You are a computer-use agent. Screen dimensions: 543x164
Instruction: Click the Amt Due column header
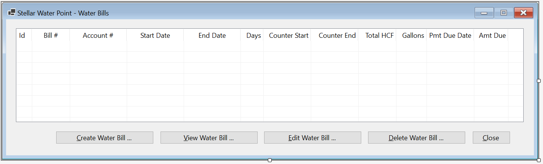click(491, 36)
